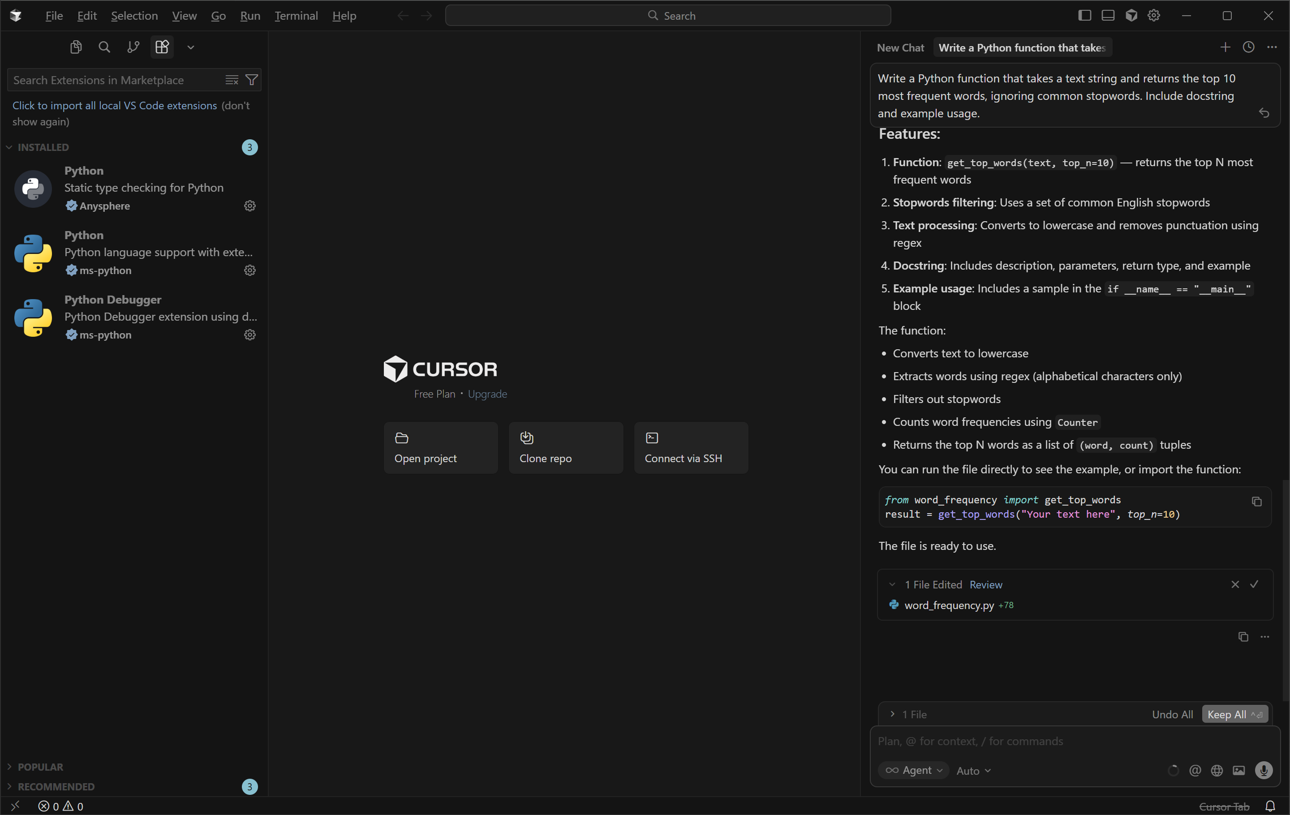Viewport: 1290px width, 815px height.
Task: Open response more actions ellipsis
Action: pos(1265,637)
